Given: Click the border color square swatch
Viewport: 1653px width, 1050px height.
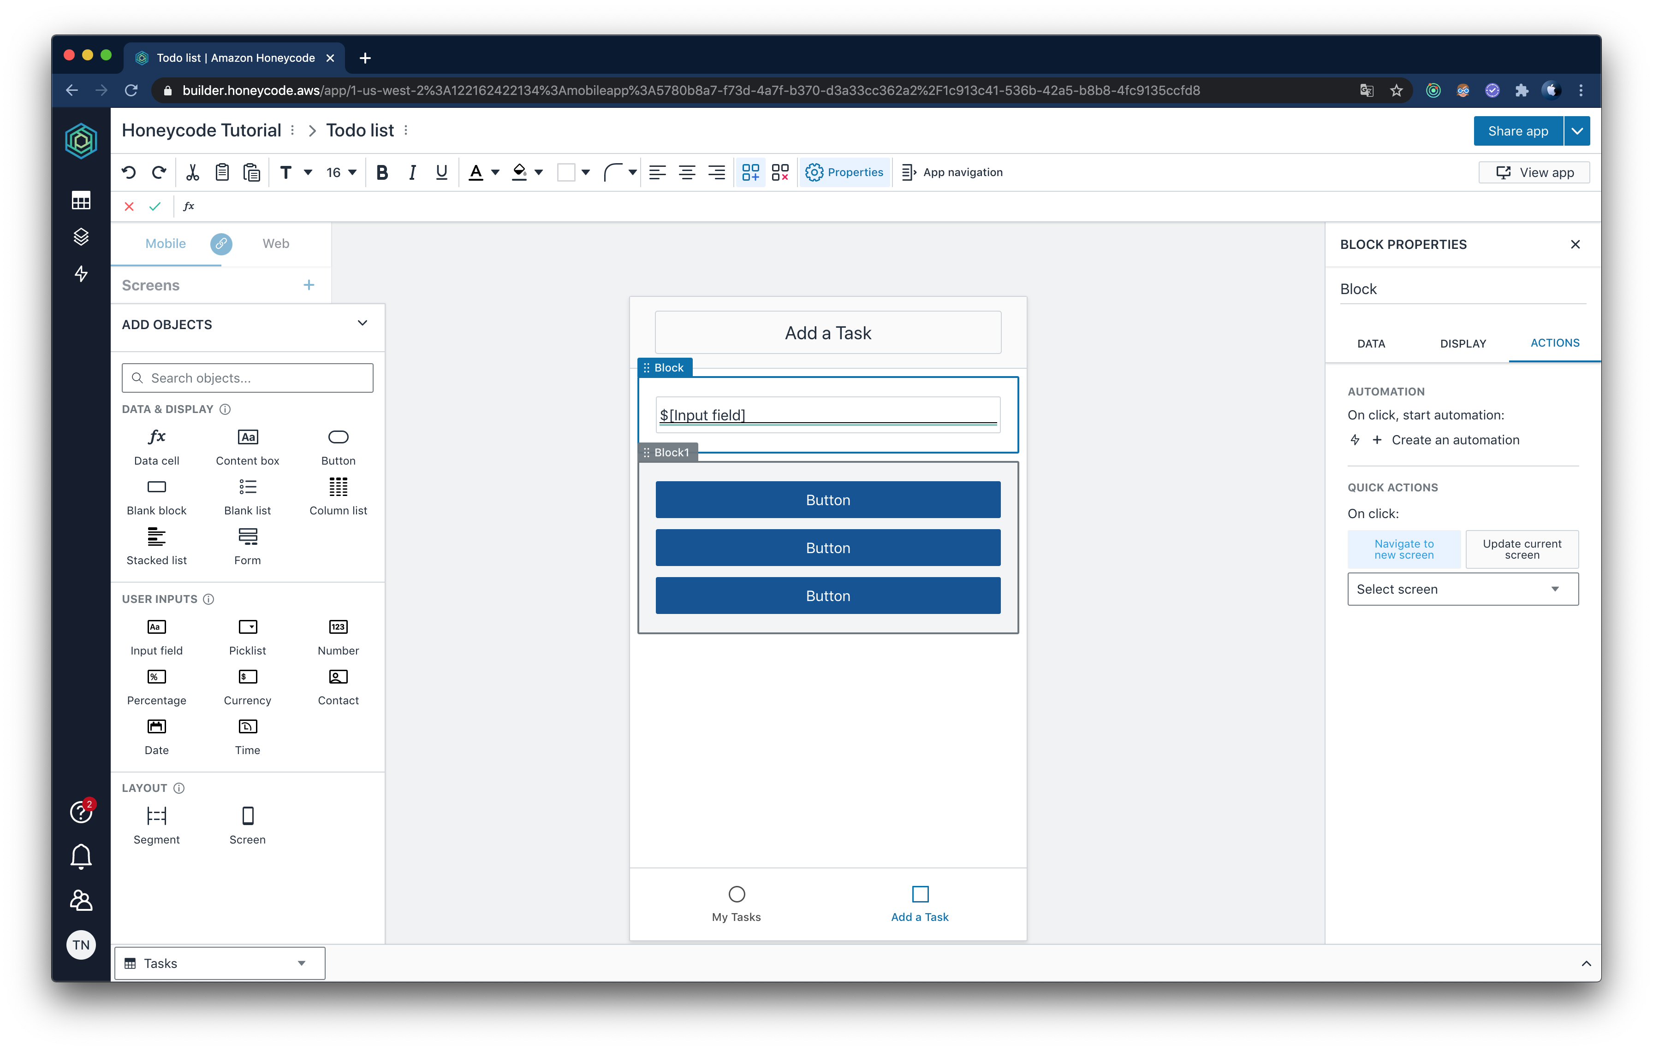Looking at the screenshot, I should pos(565,172).
